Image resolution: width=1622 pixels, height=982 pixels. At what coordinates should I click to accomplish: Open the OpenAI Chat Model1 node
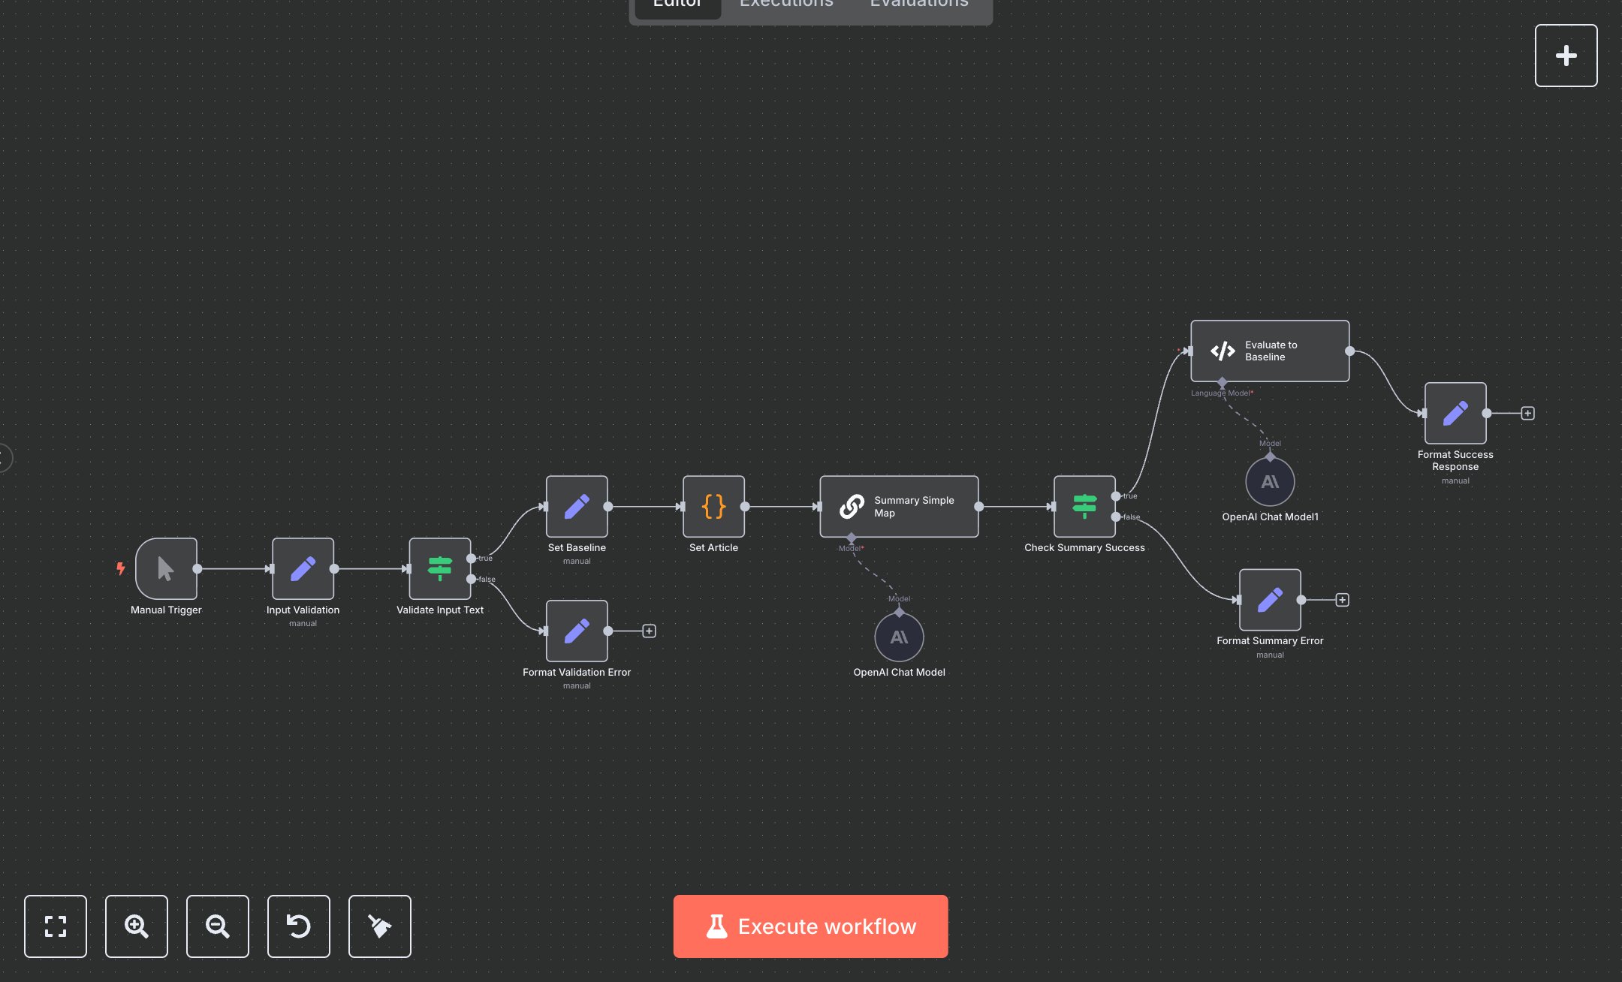[1270, 481]
